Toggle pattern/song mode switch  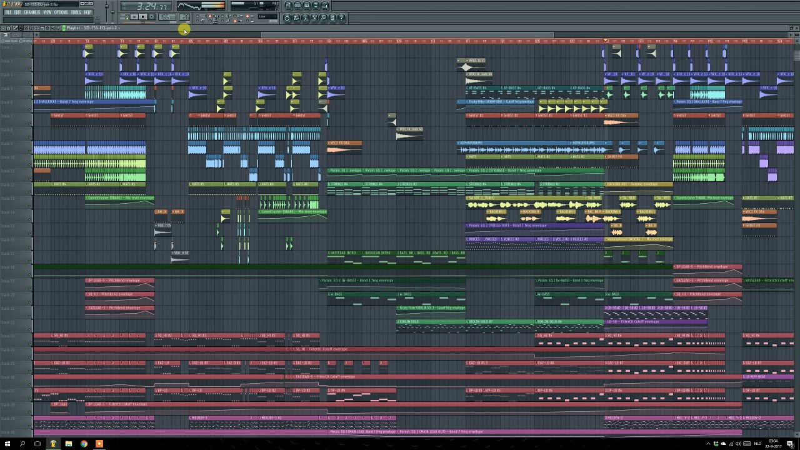coord(127,17)
